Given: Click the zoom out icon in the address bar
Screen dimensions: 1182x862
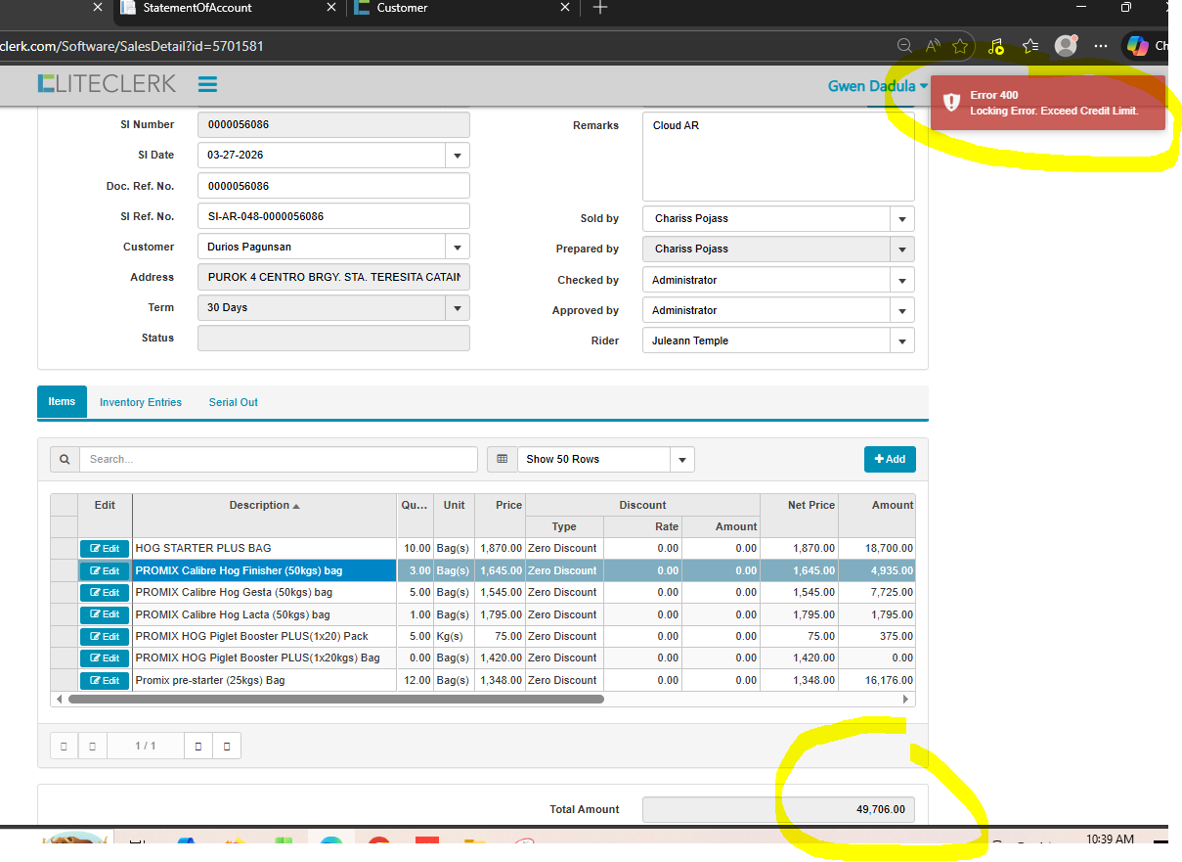Looking at the screenshot, I should point(905,46).
